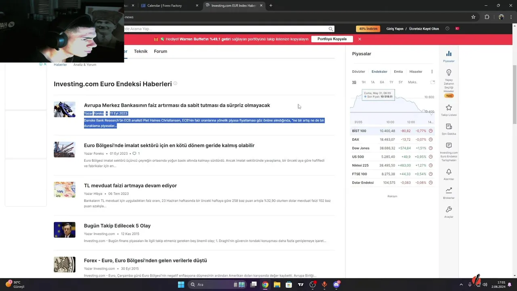Click the clock icon on Dolar Endeksi row
This screenshot has width=517, height=291.
pos(431,183)
